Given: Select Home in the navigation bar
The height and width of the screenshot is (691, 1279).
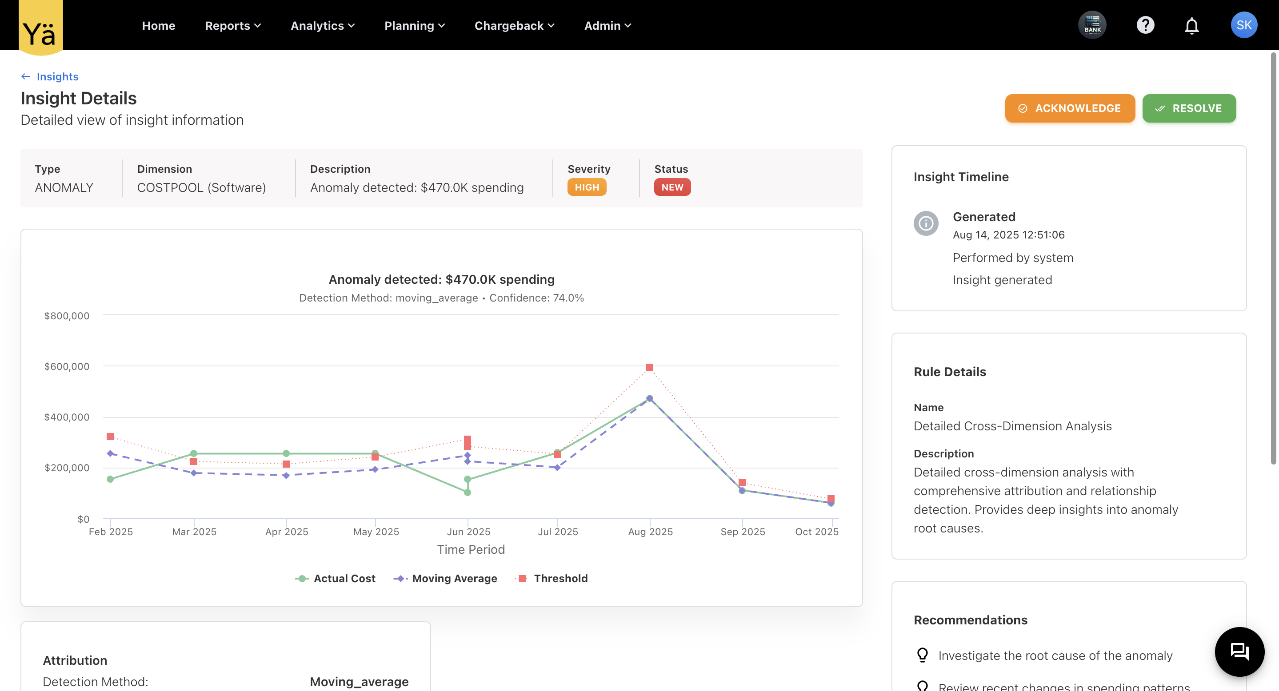Looking at the screenshot, I should point(158,25).
